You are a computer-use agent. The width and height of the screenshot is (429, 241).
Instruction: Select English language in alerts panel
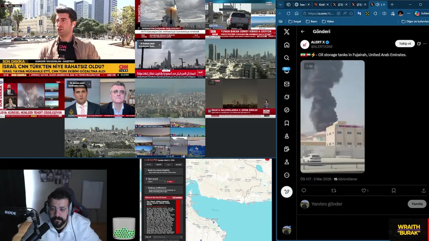159,164
